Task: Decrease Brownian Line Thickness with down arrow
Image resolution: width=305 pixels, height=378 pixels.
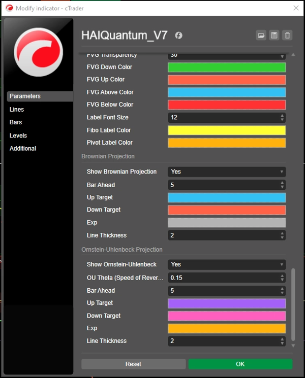Action: [x=282, y=237]
